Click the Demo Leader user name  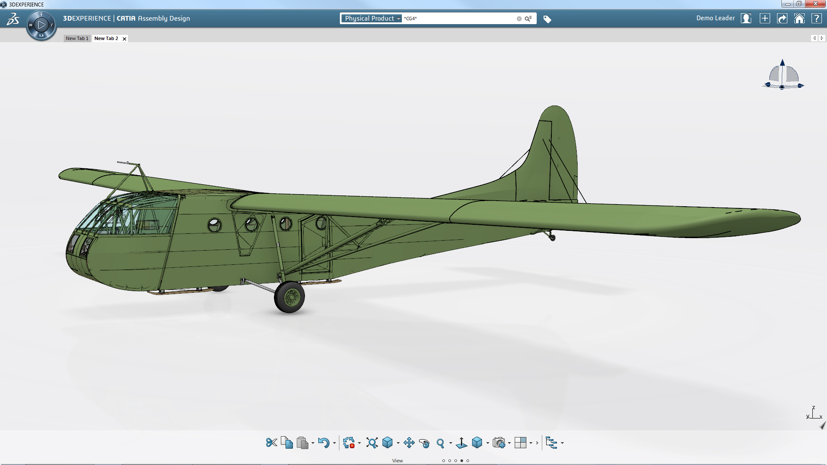click(715, 18)
